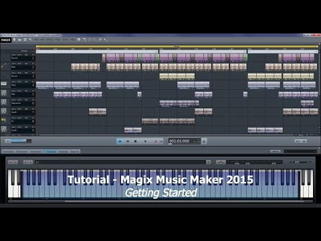Click the yellow playback range bar

click(x=177, y=47)
